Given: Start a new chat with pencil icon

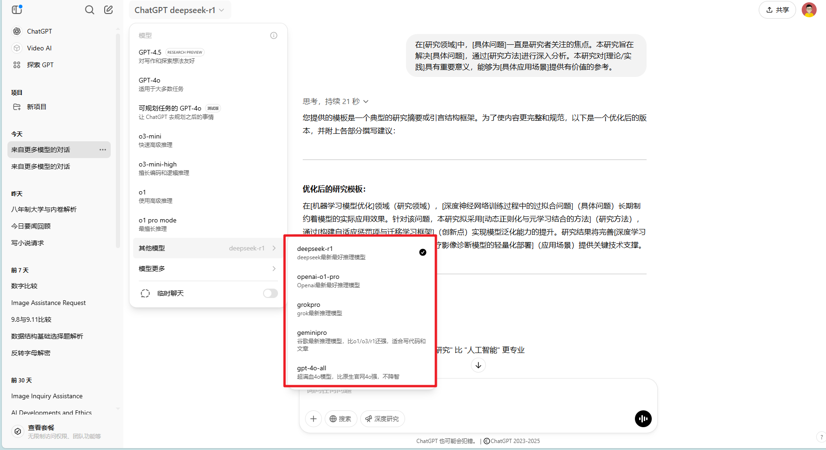Looking at the screenshot, I should coord(108,10).
